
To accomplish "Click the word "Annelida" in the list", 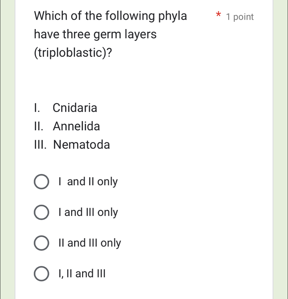I will click(x=77, y=126).
